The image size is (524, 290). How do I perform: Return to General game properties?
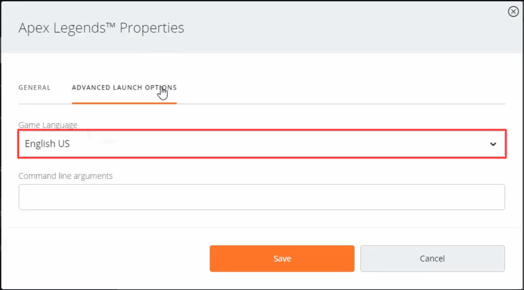(34, 88)
